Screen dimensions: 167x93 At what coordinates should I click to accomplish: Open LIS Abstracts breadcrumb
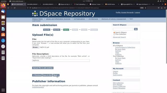[x=93, y=19]
